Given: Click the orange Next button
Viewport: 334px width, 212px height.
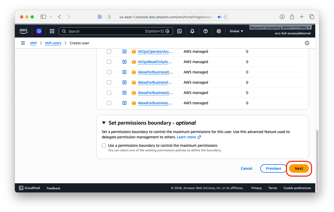Looking at the screenshot, I should [299, 168].
